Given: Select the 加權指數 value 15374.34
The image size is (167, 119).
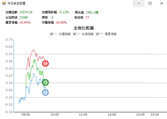Looking at the screenshot, I should 26,12.
